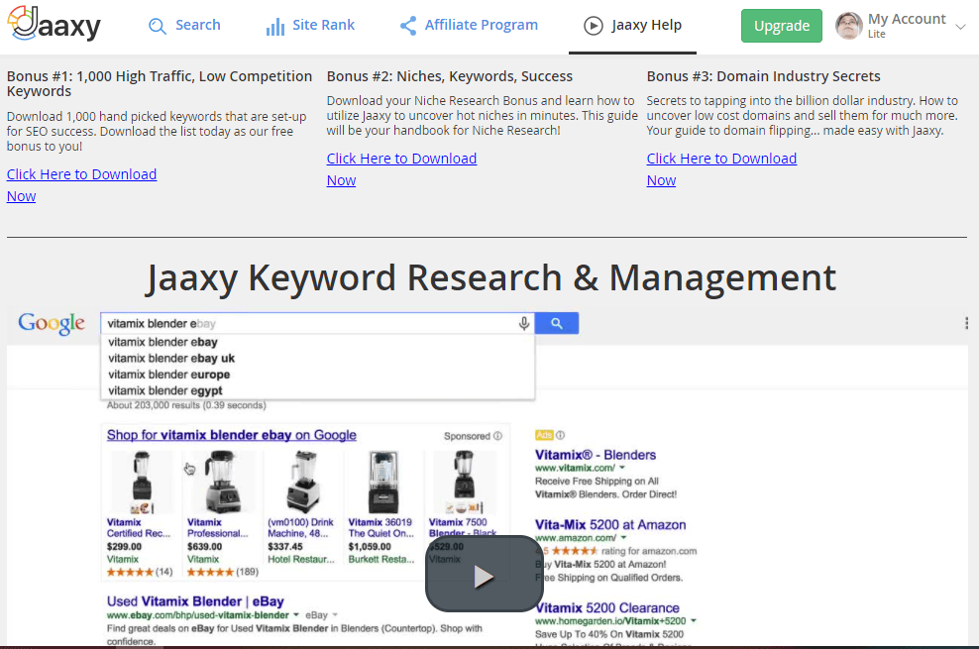The width and height of the screenshot is (979, 649).
Task: Click the three-dot options icon in video
Action: [x=966, y=323]
